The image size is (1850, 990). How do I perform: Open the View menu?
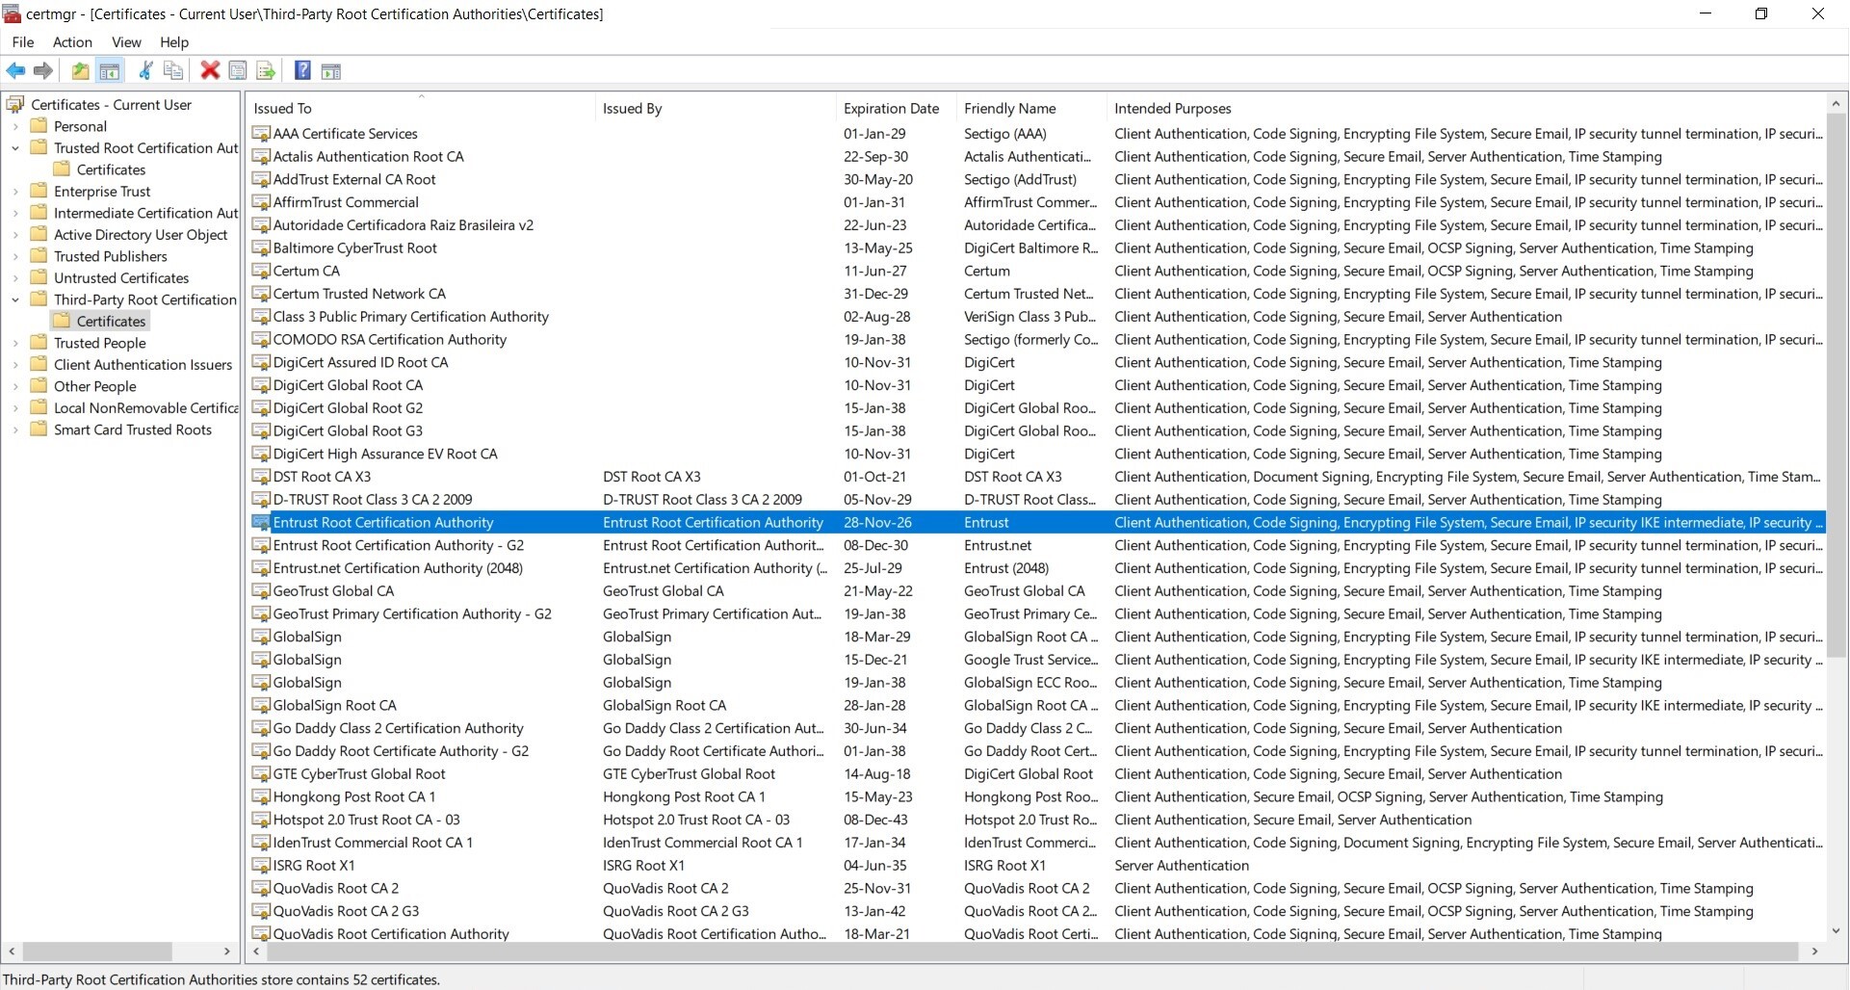pos(126,42)
